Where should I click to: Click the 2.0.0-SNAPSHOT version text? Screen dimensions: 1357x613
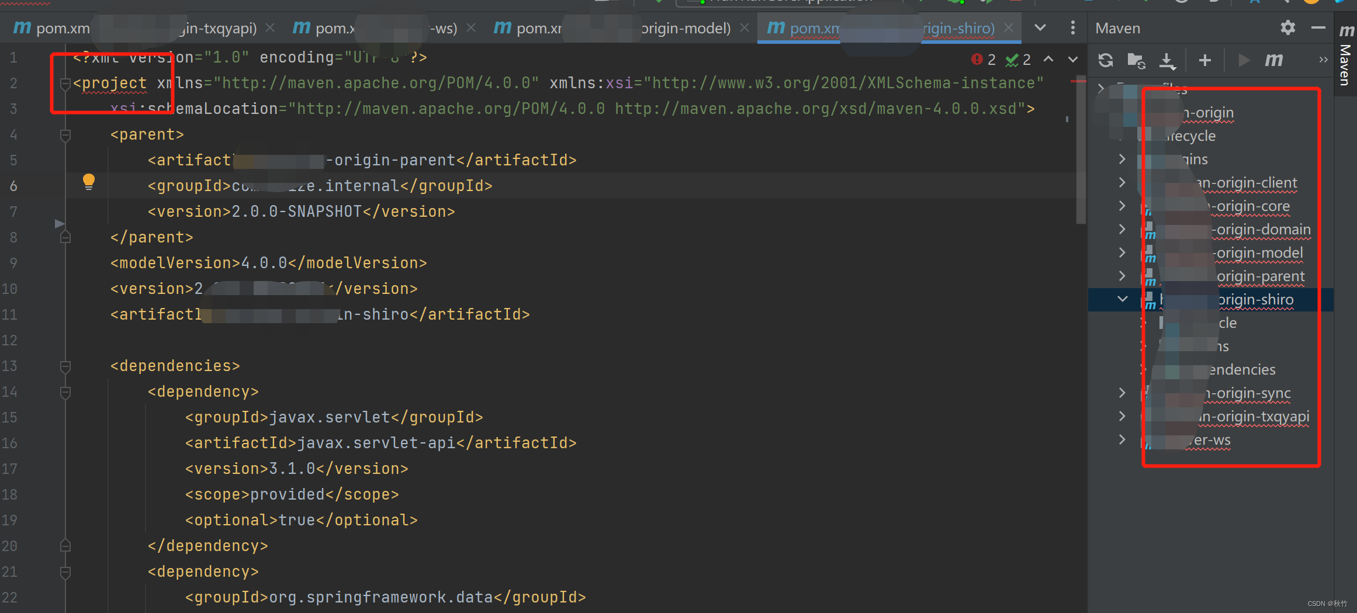pos(297,212)
